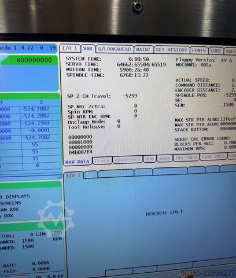This screenshot has height=278, width=236.
Task: Select the AXES sub-tab
Action: [x=164, y=158]
